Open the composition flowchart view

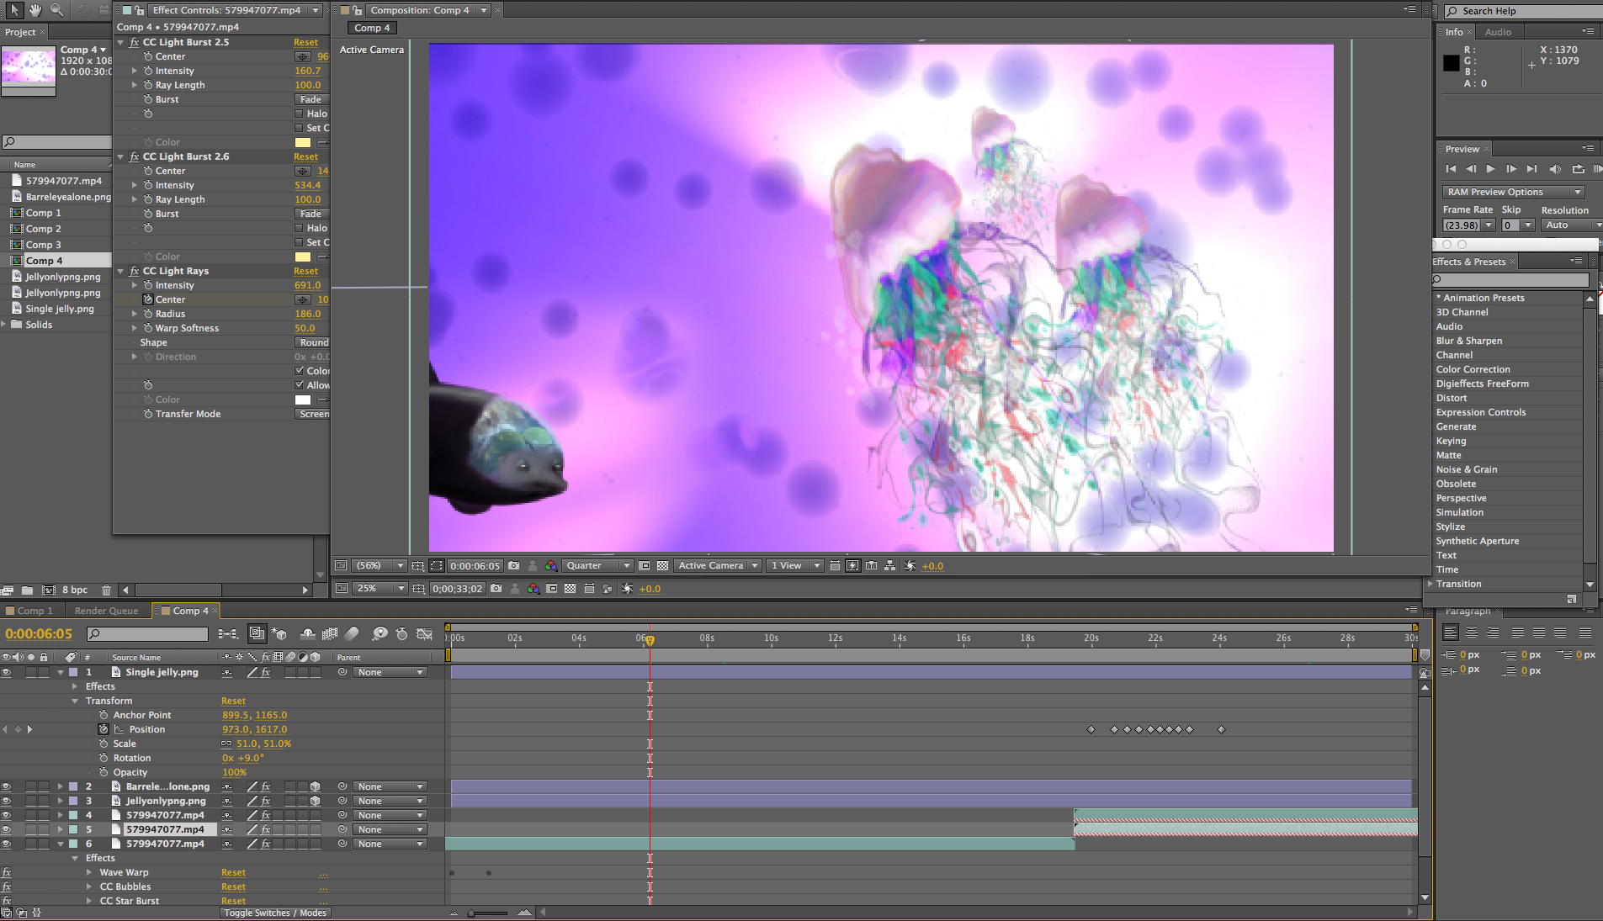coord(889,566)
